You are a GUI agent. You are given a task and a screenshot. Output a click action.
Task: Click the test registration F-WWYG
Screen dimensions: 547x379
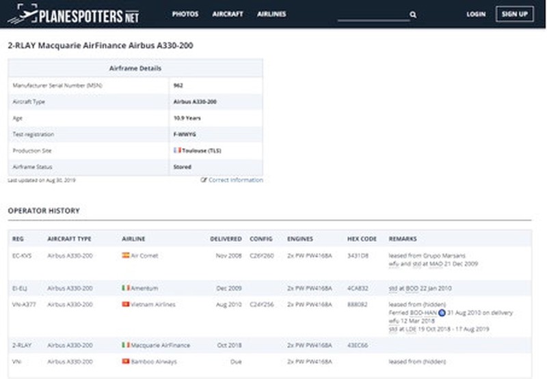(x=185, y=134)
